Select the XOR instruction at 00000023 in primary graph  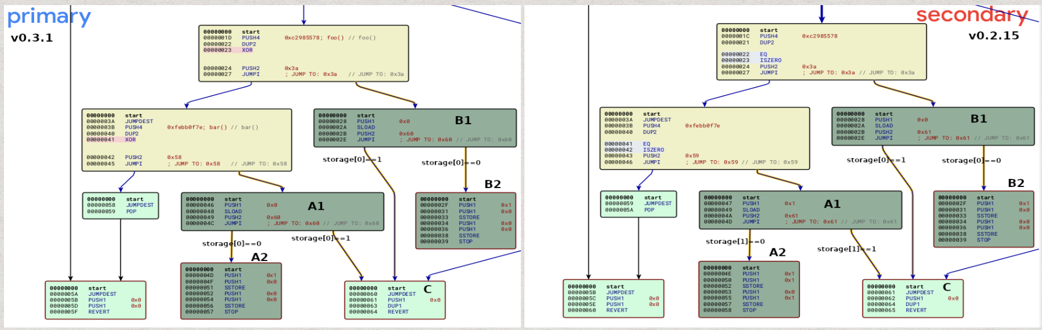pos(228,50)
